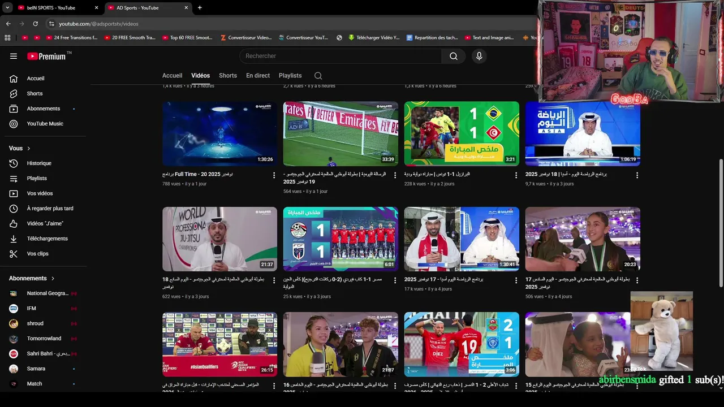Start voice search with microphone icon
Image resolution: width=724 pixels, height=407 pixels.
pos(479,56)
